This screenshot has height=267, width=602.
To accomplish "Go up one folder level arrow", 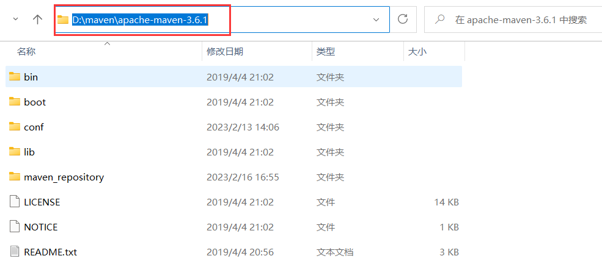I will tap(37, 20).
